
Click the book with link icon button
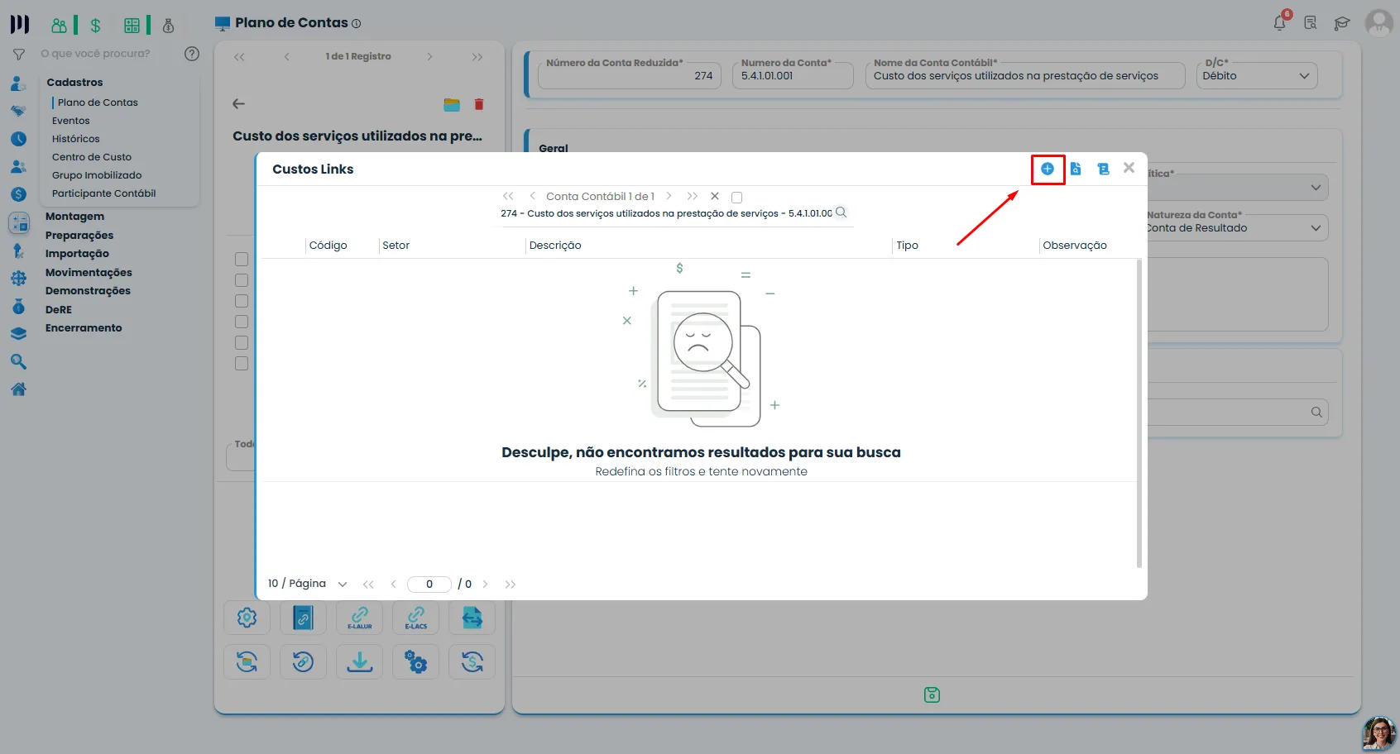click(303, 618)
